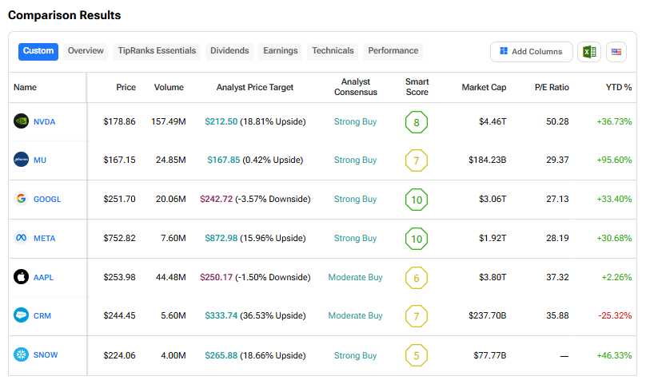Click NVDA Smart Score 8 badge
The height and width of the screenshot is (384, 650).
pos(417,122)
